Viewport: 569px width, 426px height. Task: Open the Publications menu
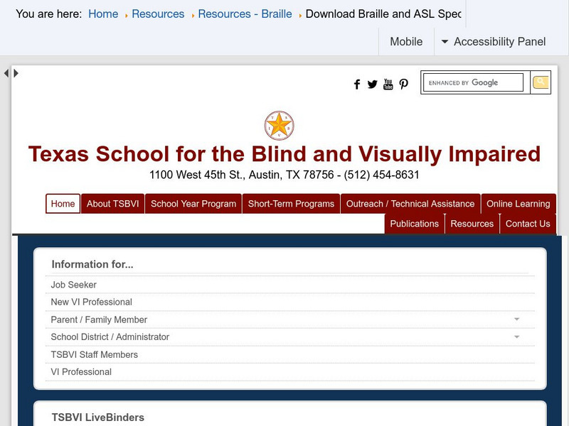tap(415, 224)
